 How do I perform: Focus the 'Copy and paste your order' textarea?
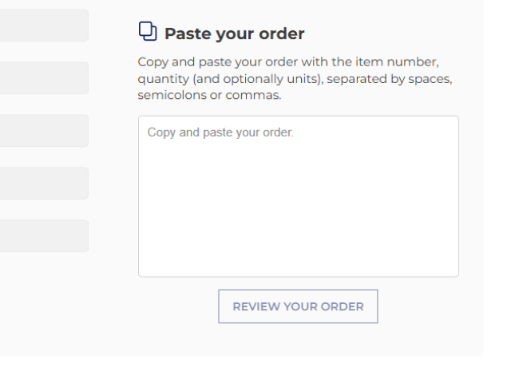click(x=298, y=195)
